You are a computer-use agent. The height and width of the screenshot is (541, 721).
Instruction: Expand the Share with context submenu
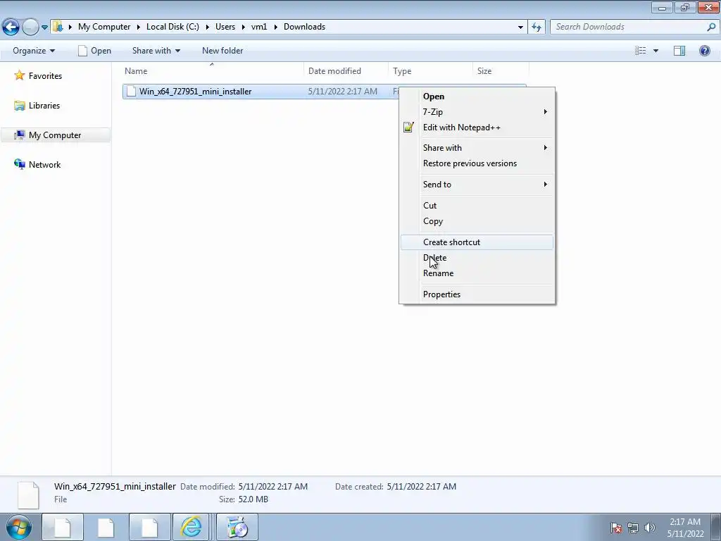(x=477, y=148)
